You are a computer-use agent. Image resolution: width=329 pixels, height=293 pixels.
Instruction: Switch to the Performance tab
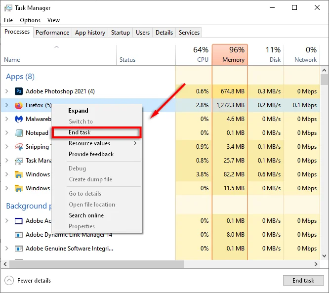pyautogui.click(x=52, y=33)
